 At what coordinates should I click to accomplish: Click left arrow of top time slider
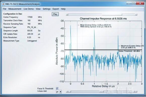click(67, 15)
